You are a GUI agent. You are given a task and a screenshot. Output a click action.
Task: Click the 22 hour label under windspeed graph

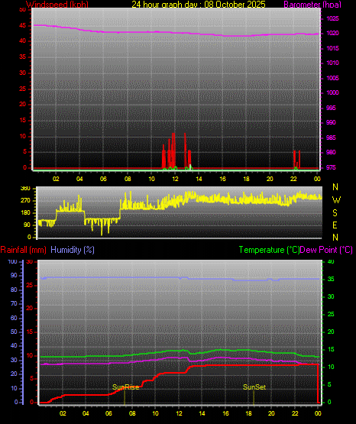293,179
